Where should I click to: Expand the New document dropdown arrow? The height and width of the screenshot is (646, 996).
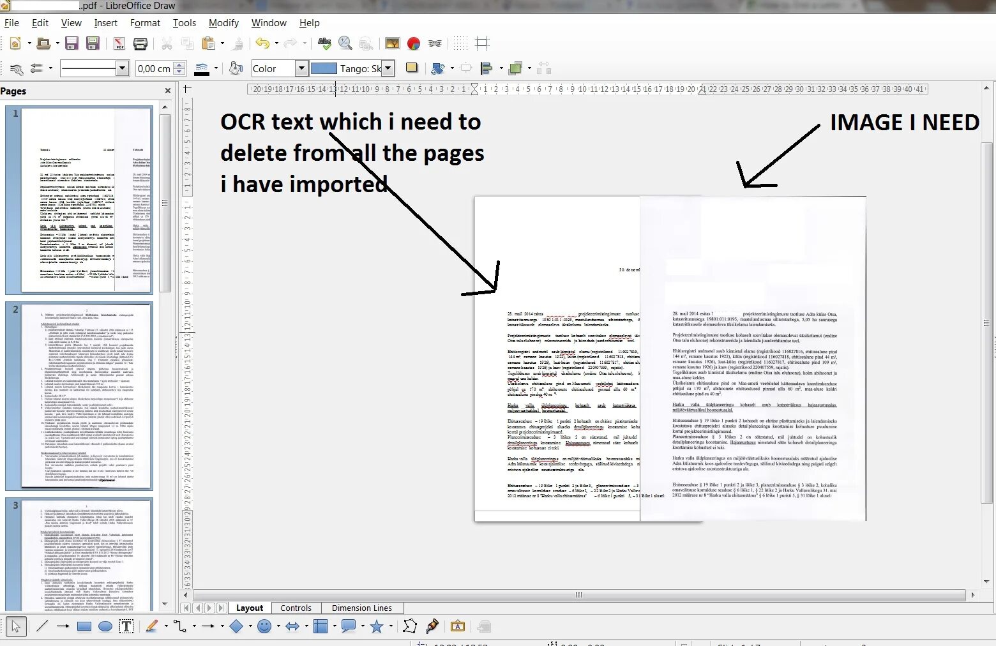click(29, 43)
